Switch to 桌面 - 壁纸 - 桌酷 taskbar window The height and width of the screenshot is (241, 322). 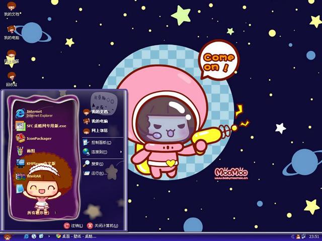(76, 236)
